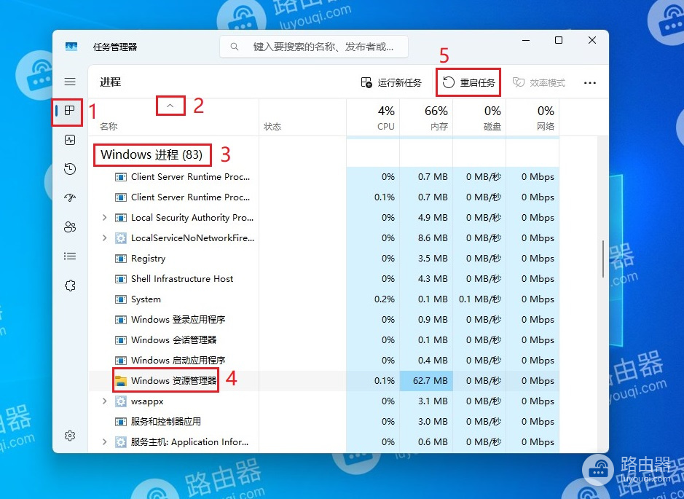Open Task Manager settings gear

point(70,436)
